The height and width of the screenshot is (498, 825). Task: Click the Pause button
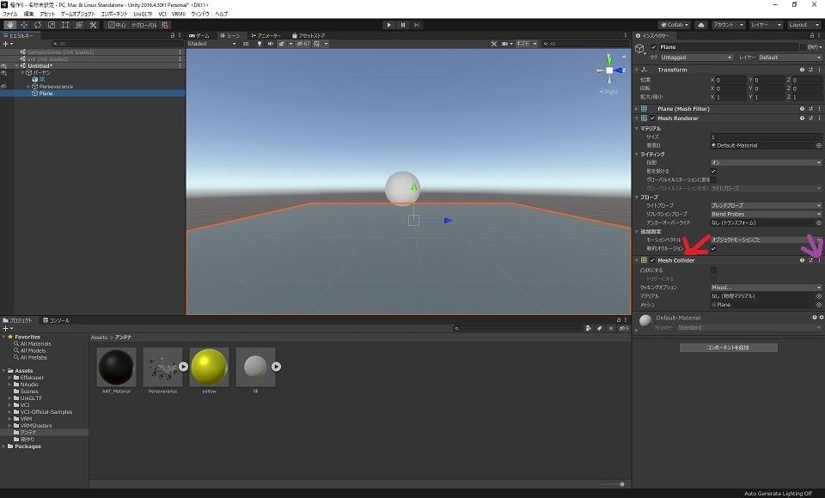click(x=403, y=25)
